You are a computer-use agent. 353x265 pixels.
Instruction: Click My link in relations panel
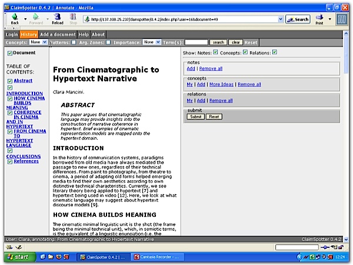[189, 101]
